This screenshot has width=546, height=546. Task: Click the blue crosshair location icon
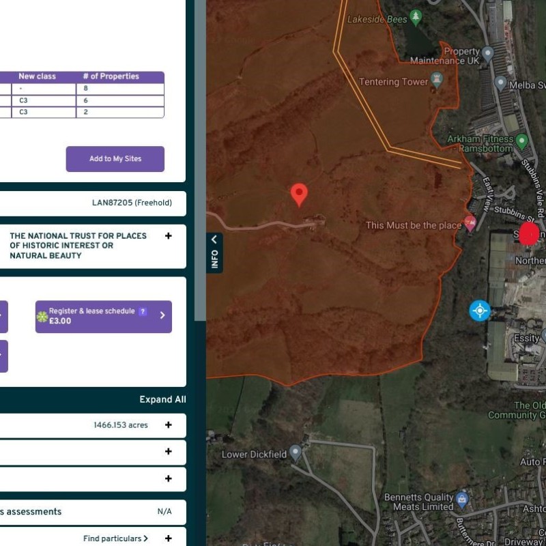click(480, 311)
